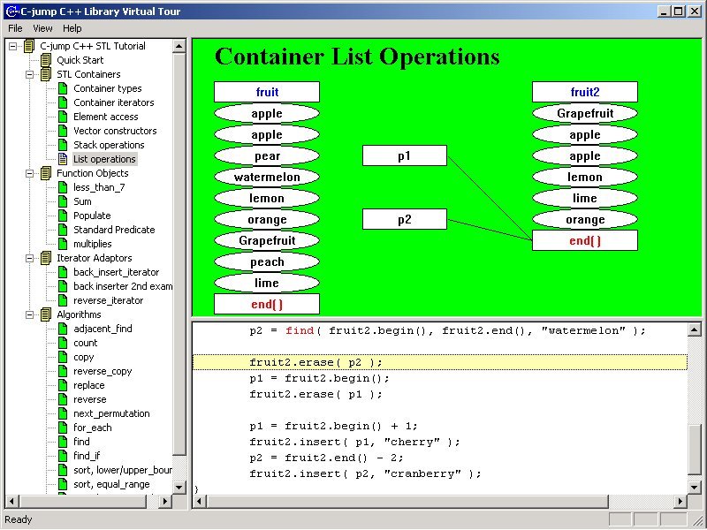707x530 pixels.
Task: Click the Container iterators page icon
Action: point(63,102)
